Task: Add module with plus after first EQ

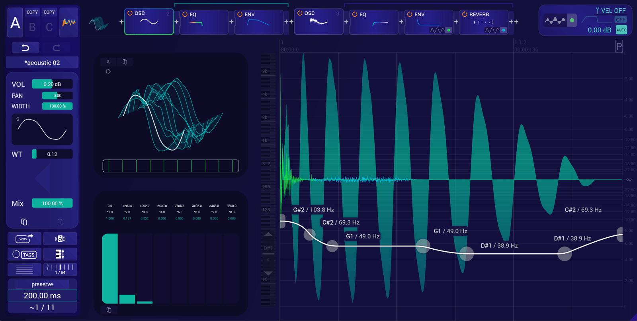Action: [x=231, y=22]
